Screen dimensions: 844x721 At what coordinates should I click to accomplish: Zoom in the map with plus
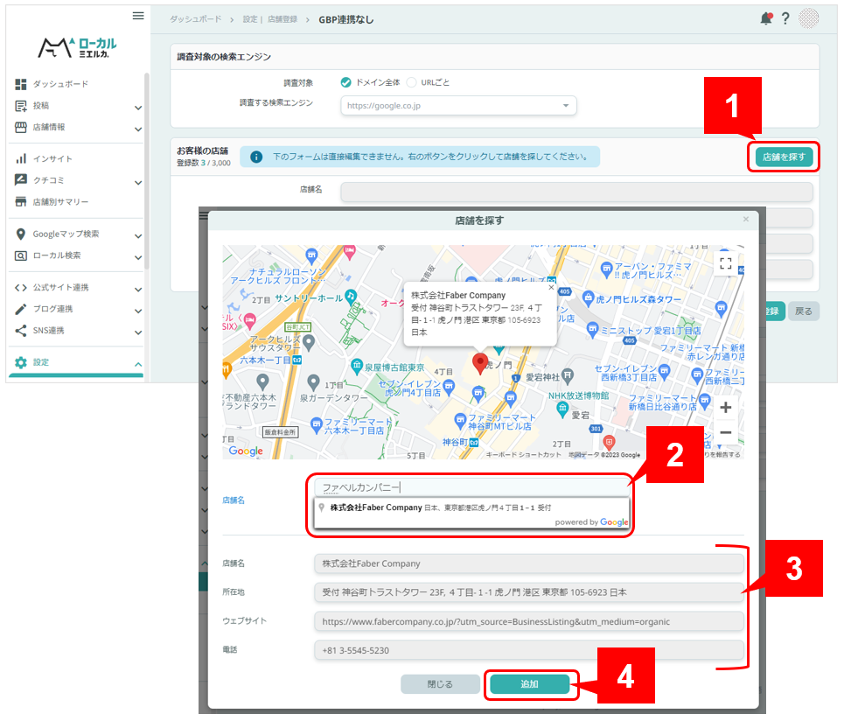click(x=725, y=407)
